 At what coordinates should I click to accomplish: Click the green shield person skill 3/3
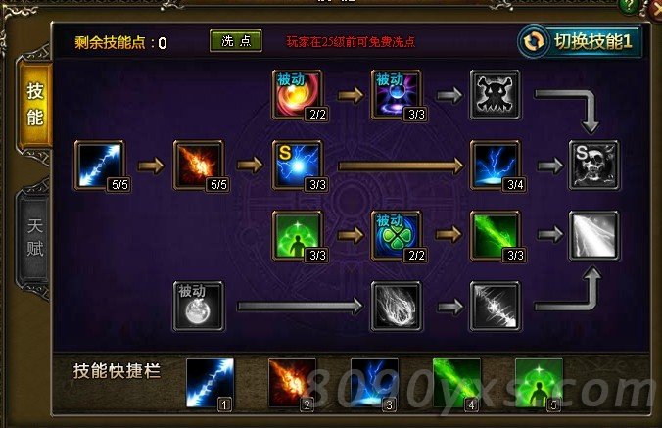(298, 236)
